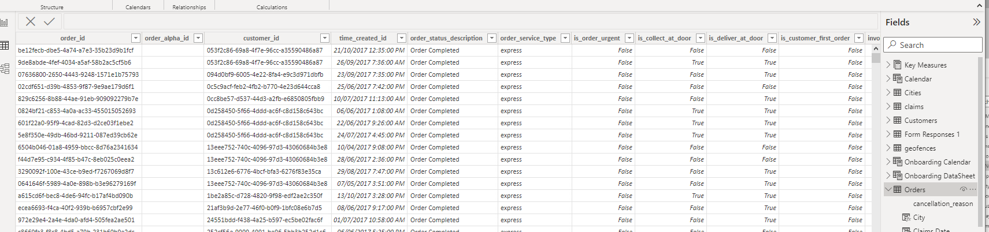
Task: Click the Calendar table icon
Action: pyautogui.click(x=898, y=78)
